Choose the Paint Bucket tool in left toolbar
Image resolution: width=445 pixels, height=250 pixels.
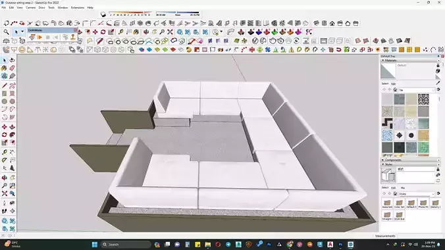(x=4, y=68)
